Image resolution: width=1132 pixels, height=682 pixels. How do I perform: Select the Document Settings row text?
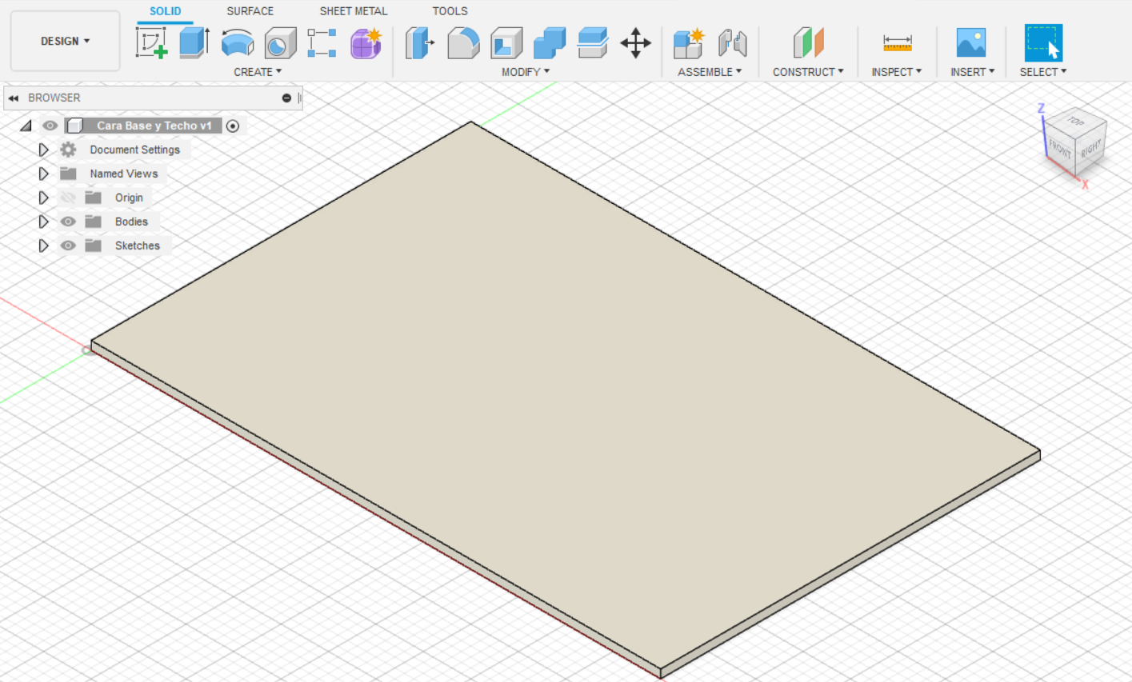[x=134, y=150]
